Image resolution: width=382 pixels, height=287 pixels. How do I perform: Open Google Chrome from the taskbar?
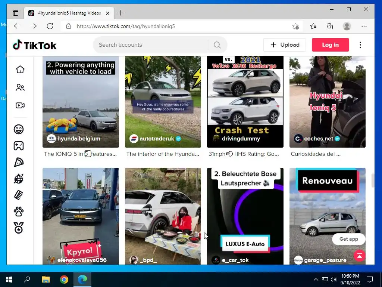point(64,280)
